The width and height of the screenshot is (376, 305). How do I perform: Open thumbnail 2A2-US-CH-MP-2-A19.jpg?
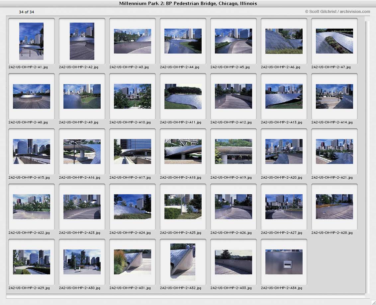(233, 152)
